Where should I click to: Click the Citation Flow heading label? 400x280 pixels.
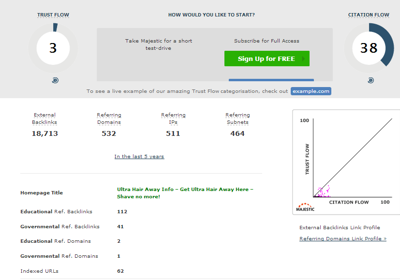(x=369, y=15)
